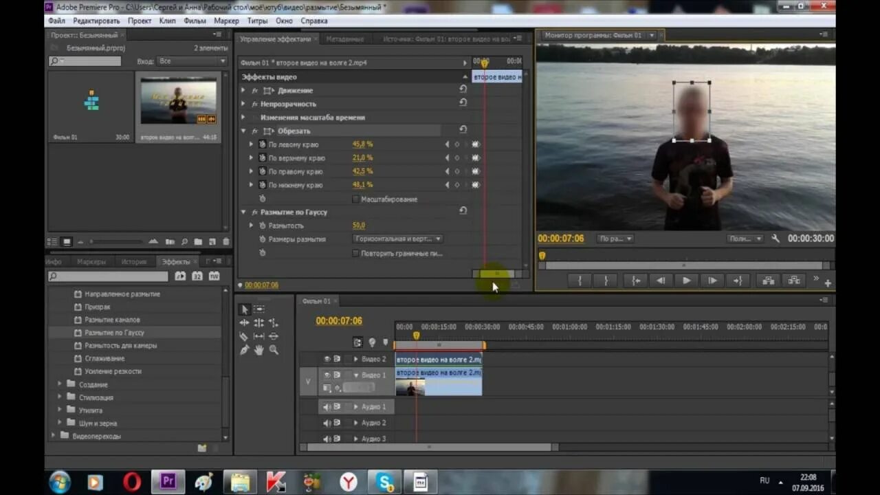Switch to the Метаданные tab

(x=345, y=39)
